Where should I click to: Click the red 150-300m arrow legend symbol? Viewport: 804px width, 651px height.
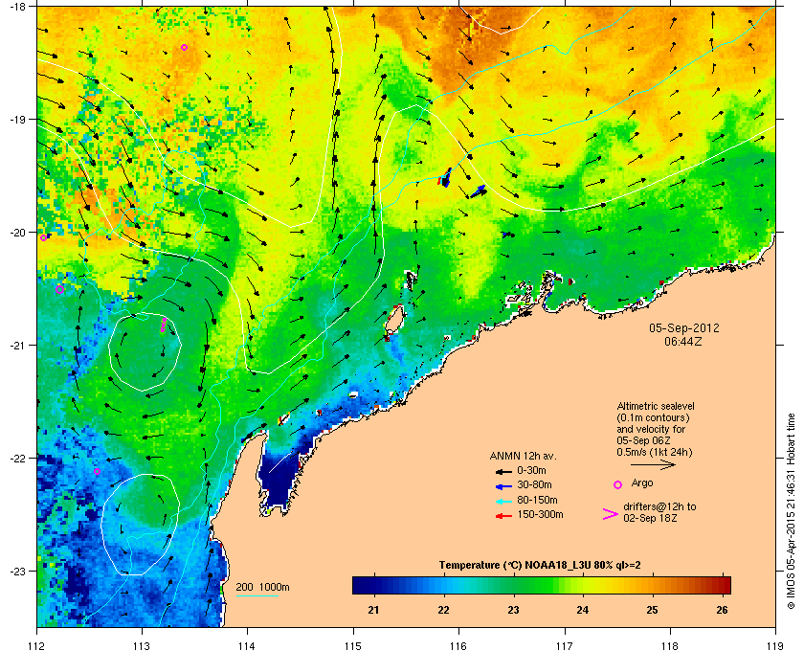point(503,516)
